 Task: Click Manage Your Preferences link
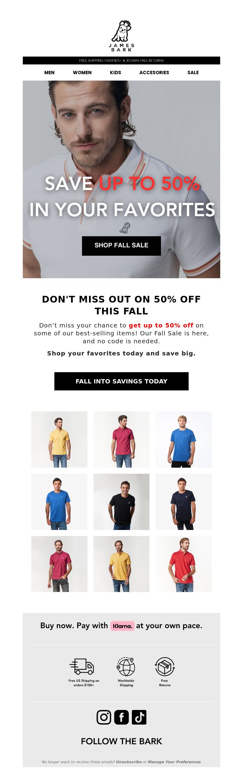[x=174, y=762]
